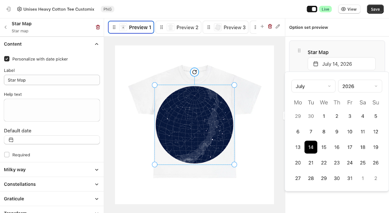Screen dimensions: 389x213
Task: Pick July 15 in the calendar
Action: pos(324,147)
